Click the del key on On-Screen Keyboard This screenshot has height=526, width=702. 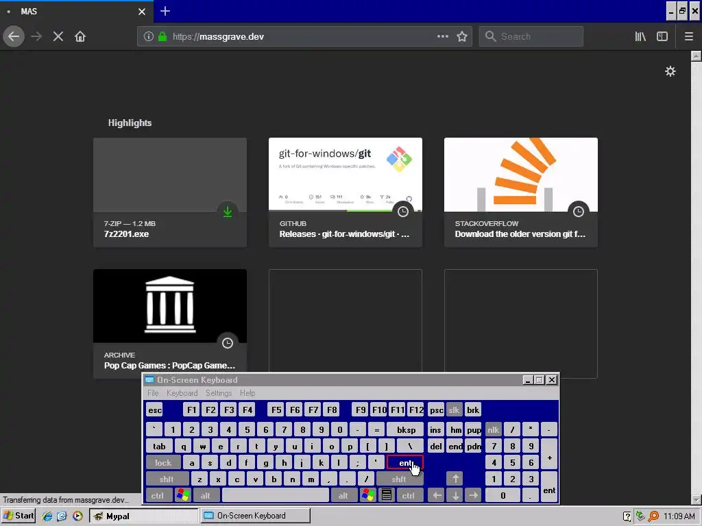pyautogui.click(x=435, y=447)
